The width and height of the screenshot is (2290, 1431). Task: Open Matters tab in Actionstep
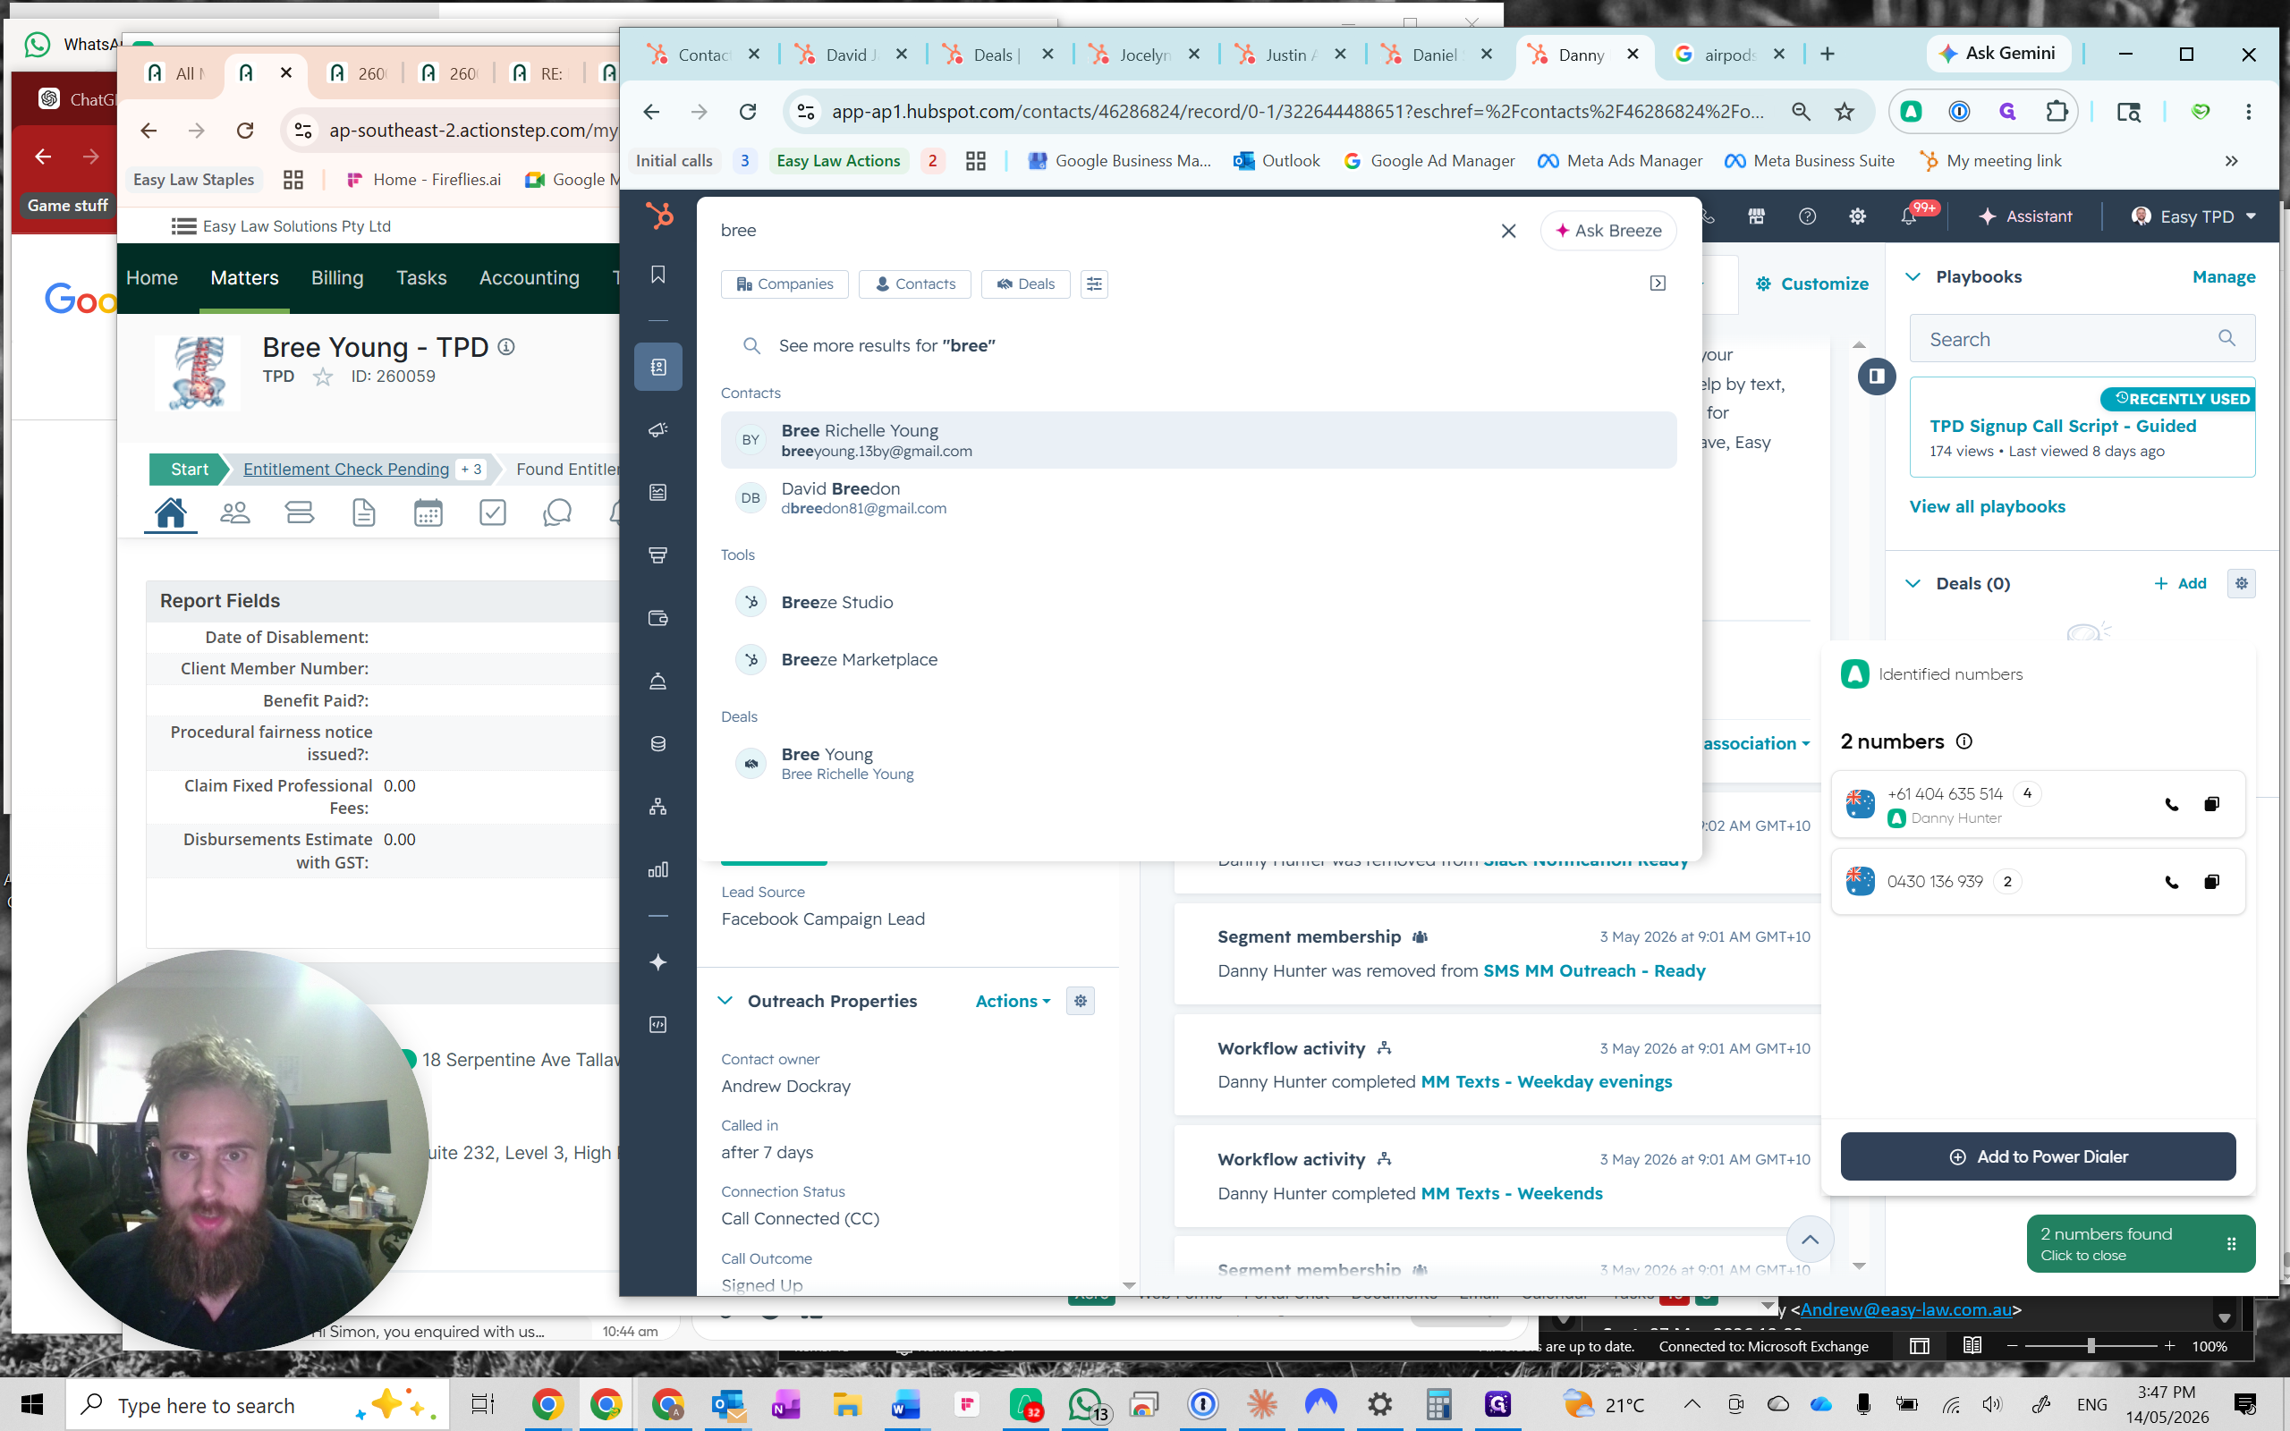[x=244, y=277]
